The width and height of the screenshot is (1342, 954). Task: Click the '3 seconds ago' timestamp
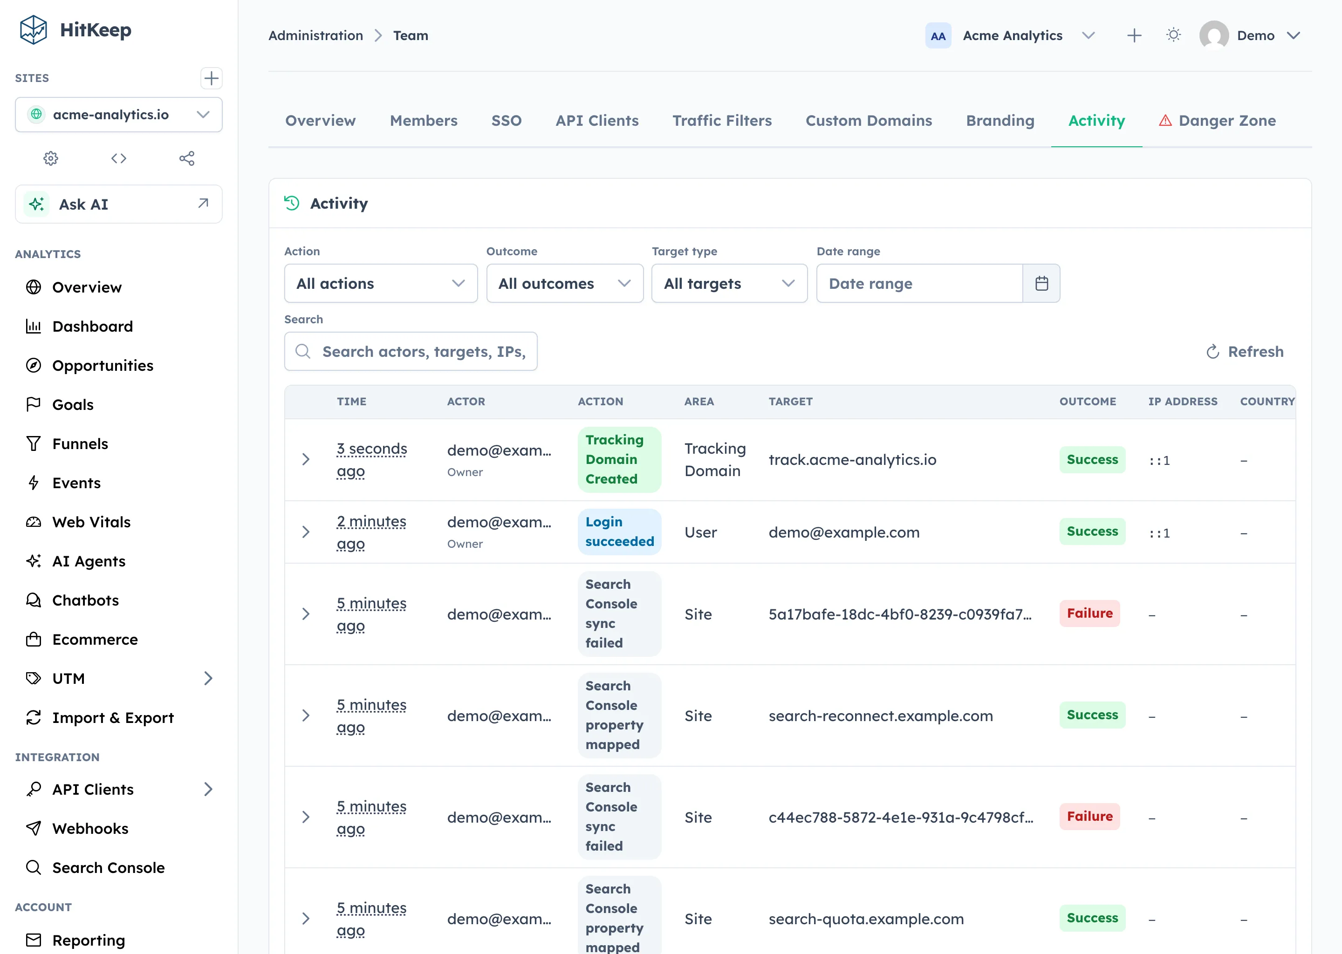click(x=372, y=459)
